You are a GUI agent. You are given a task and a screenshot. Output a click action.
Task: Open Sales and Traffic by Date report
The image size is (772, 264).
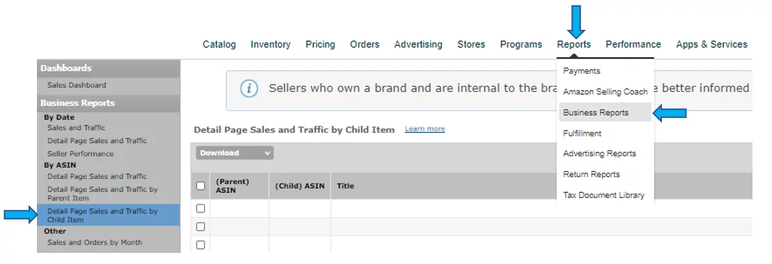76,128
